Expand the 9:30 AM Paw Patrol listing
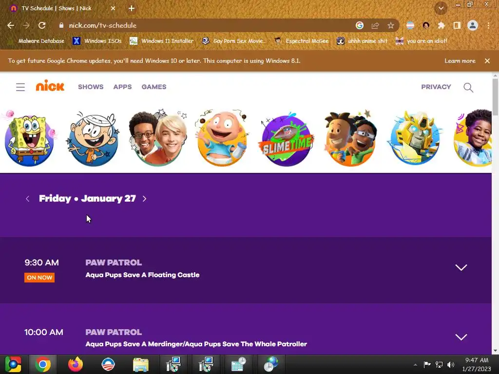Screen dimensions: 499x374 tap(461, 267)
